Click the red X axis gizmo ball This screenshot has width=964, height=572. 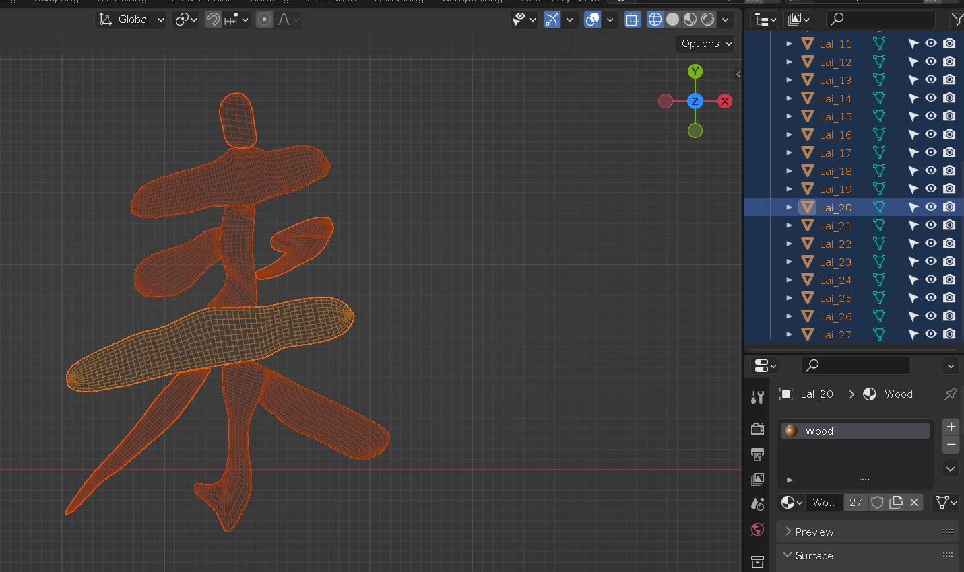(725, 101)
